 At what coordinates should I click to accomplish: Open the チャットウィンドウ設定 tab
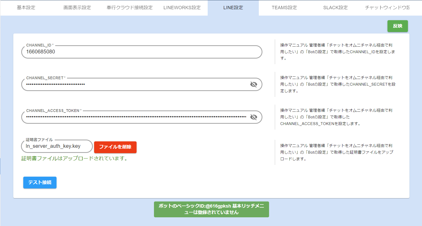point(387,8)
